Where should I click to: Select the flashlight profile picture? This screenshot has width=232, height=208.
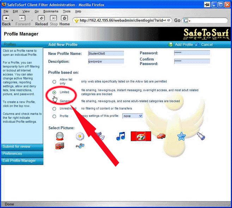point(201,136)
